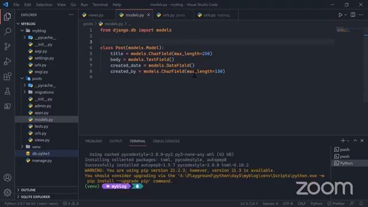
Task: Close the terminal panel
Action: (x=362, y=140)
